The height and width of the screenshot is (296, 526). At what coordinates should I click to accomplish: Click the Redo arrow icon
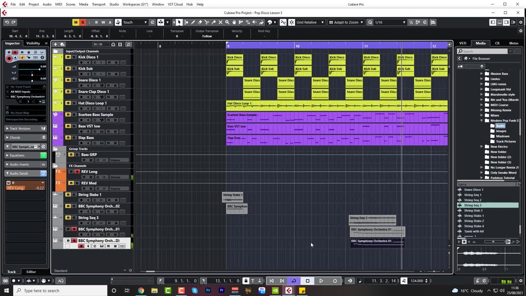tap(14, 22)
